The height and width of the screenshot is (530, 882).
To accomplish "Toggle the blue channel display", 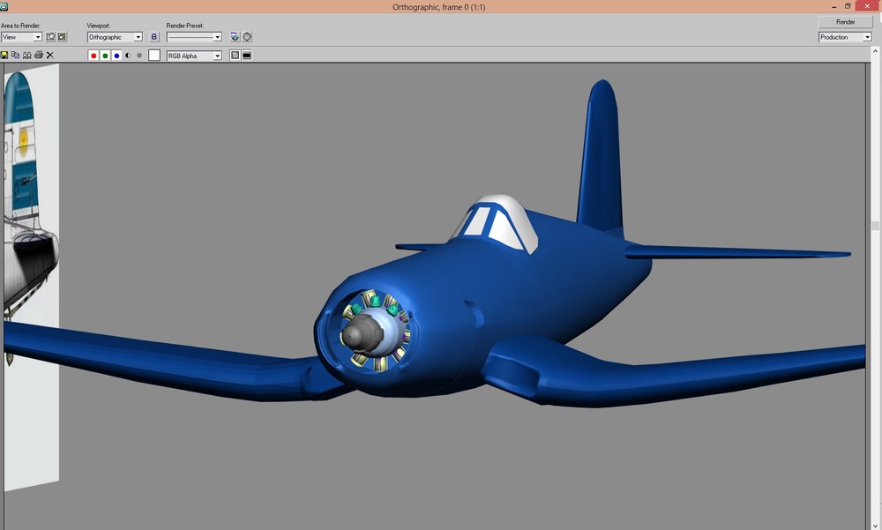I will pyautogui.click(x=116, y=56).
